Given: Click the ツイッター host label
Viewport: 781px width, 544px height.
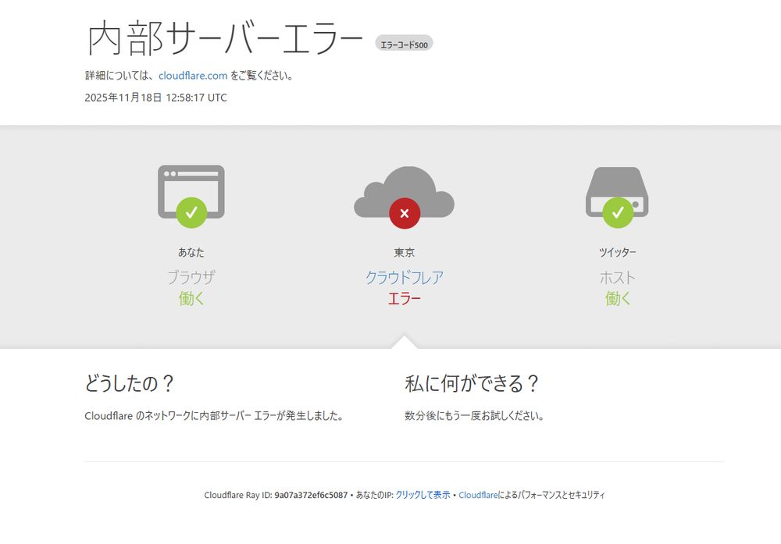Looking at the screenshot, I should click(x=618, y=252).
